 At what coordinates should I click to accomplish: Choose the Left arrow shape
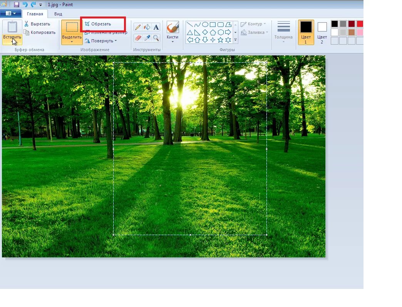coord(189,40)
